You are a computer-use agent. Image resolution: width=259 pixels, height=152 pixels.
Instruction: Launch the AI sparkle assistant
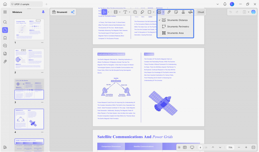pos(73,12)
